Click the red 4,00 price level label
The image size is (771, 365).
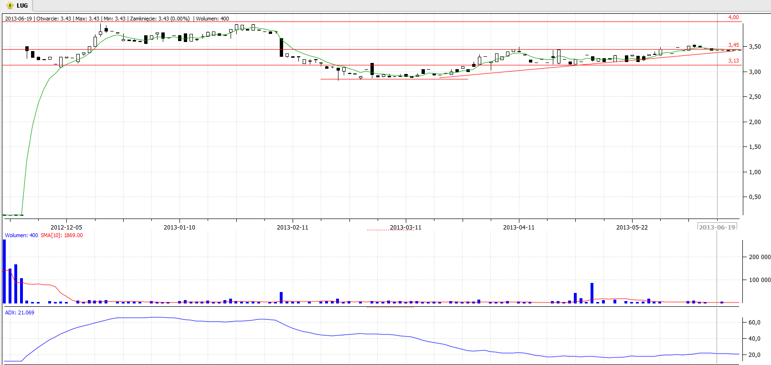(733, 17)
